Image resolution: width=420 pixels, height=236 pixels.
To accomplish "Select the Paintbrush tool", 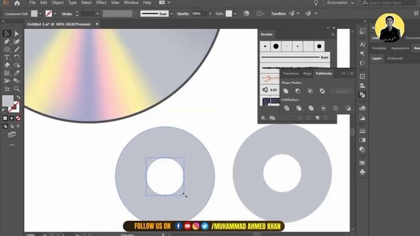I will click(x=16, y=50).
